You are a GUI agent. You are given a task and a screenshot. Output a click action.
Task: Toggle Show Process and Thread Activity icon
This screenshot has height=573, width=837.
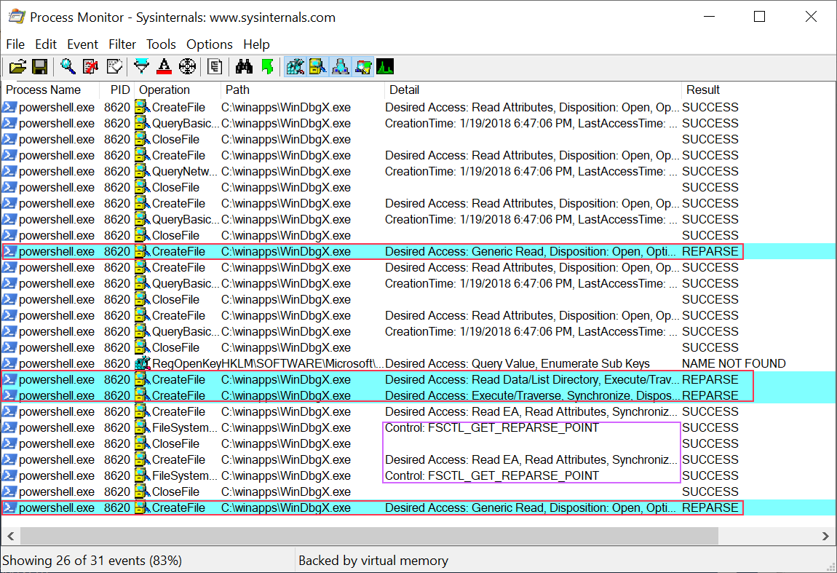point(363,67)
